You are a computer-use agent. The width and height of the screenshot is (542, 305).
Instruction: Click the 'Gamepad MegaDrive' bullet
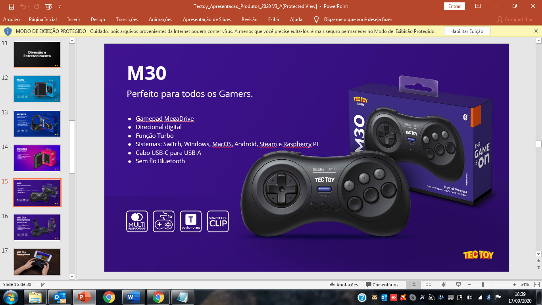click(x=165, y=118)
